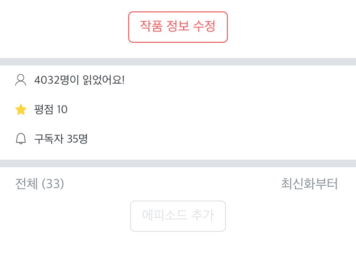Image resolution: width=356 pixels, height=267 pixels.
Task: Click the 구독자 35명 subscriber text
Action: (x=61, y=139)
